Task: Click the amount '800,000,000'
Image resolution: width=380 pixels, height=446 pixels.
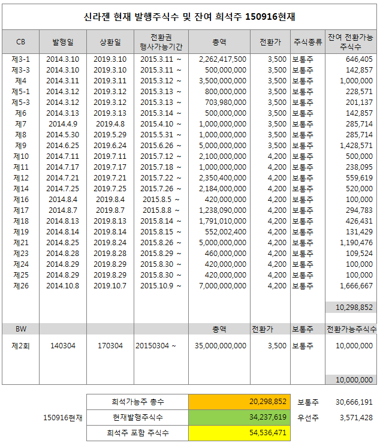Action: point(225,92)
